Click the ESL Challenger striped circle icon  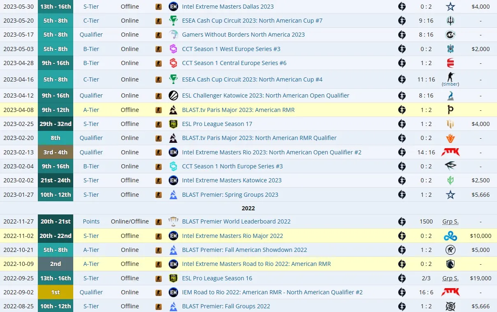(x=174, y=95)
